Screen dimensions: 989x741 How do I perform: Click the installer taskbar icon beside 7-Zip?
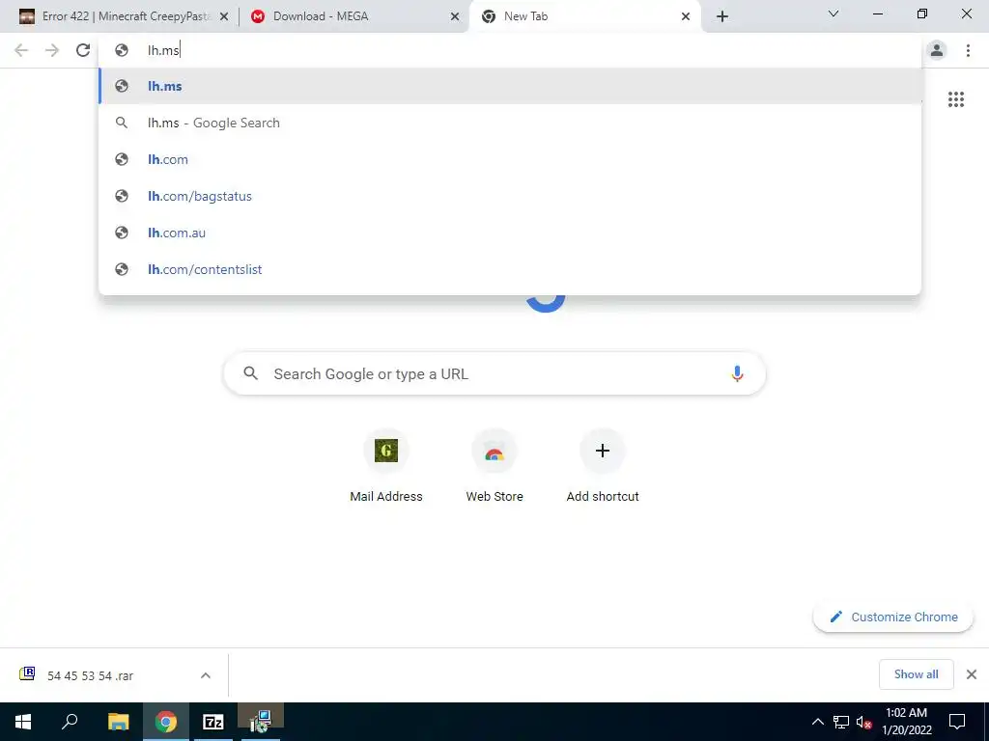point(261,722)
